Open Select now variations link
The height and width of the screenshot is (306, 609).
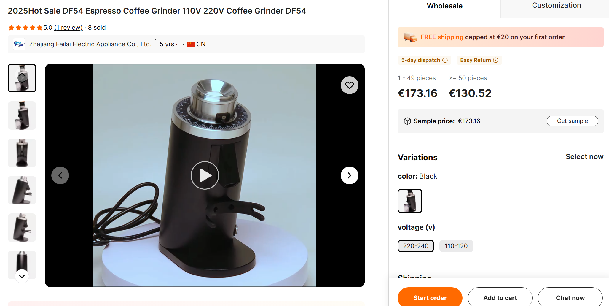coord(584,157)
